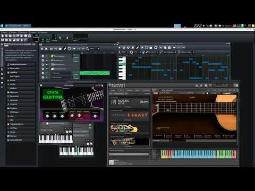Show the Song Editor window via toolbar

coord(3,40)
